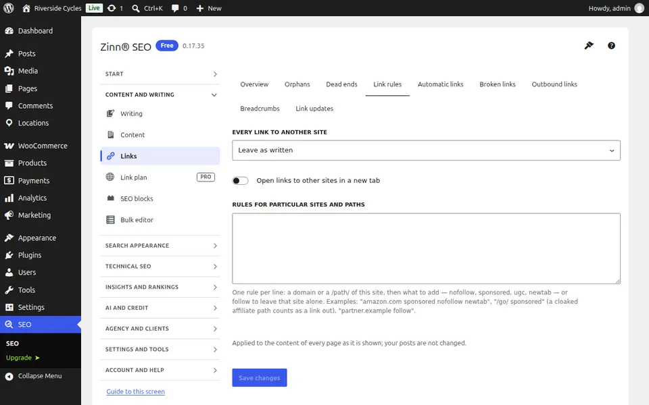Expand the Technical SEO section
The height and width of the screenshot is (405, 649).
click(160, 266)
